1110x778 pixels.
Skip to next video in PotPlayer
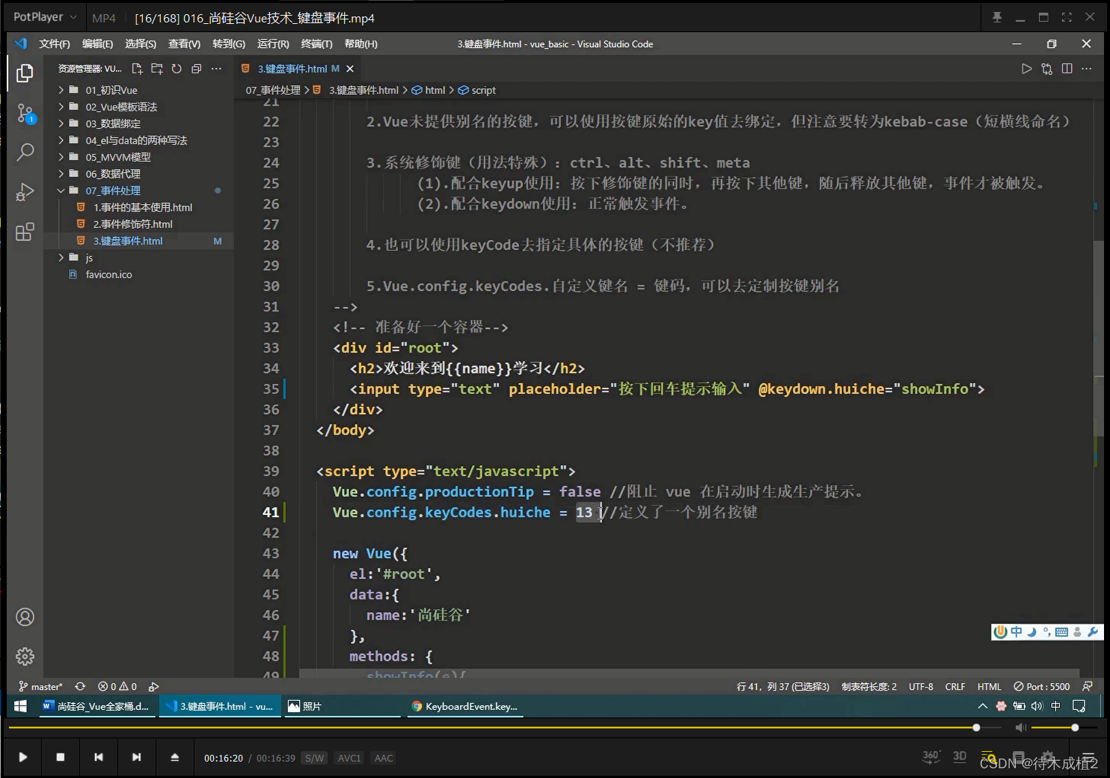[136, 757]
